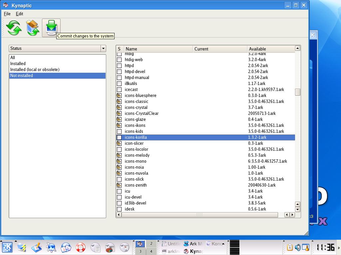Viewport: 341px width, 255px height.
Task: Click status icon beside icons-CrystalClear
Action: (119, 114)
